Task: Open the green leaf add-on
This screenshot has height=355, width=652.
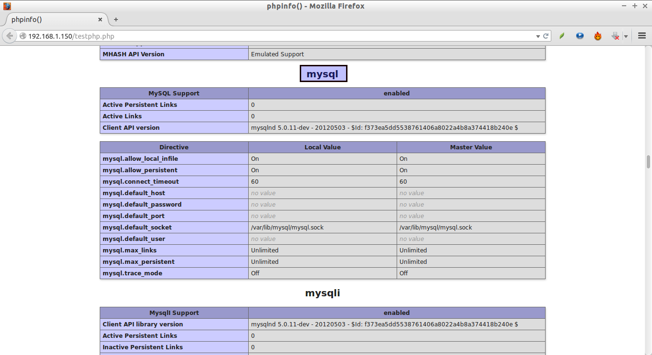Action: pos(562,36)
